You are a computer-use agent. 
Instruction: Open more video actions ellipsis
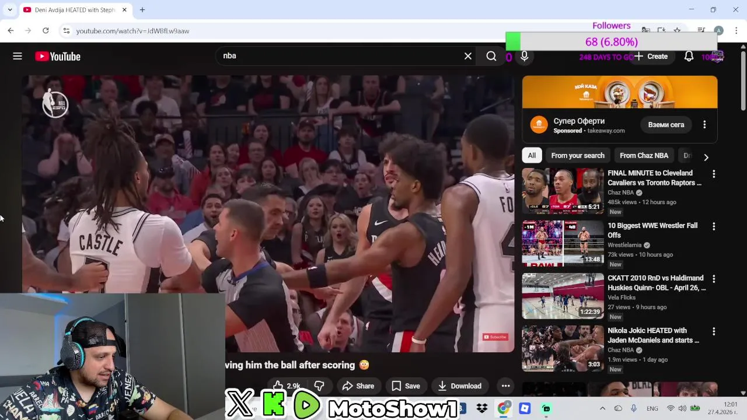[x=506, y=386]
